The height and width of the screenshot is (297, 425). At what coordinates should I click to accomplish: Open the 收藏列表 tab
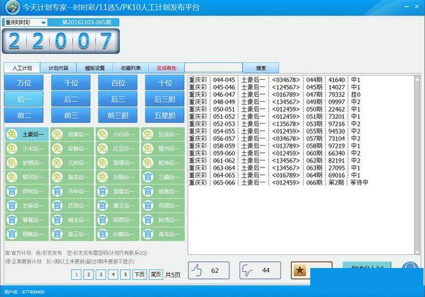coord(131,68)
